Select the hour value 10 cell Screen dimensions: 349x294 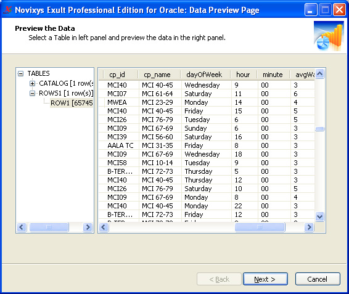(x=245, y=189)
